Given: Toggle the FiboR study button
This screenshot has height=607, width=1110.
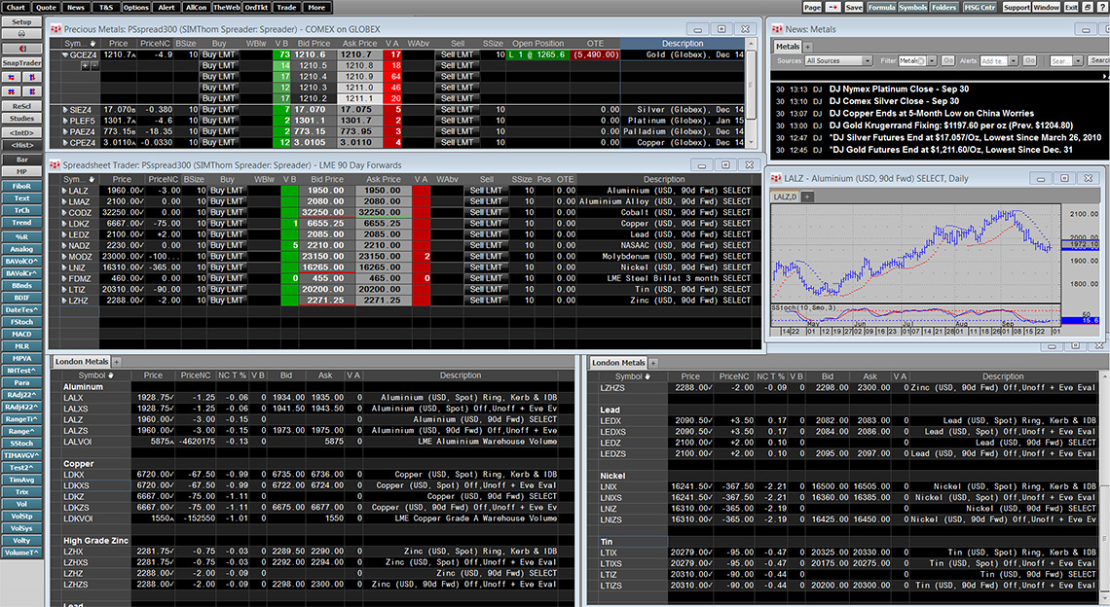Looking at the screenshot, I should (x=21, y=185).
